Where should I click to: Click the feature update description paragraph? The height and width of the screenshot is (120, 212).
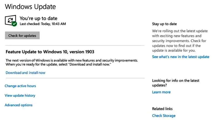[72, 62]
